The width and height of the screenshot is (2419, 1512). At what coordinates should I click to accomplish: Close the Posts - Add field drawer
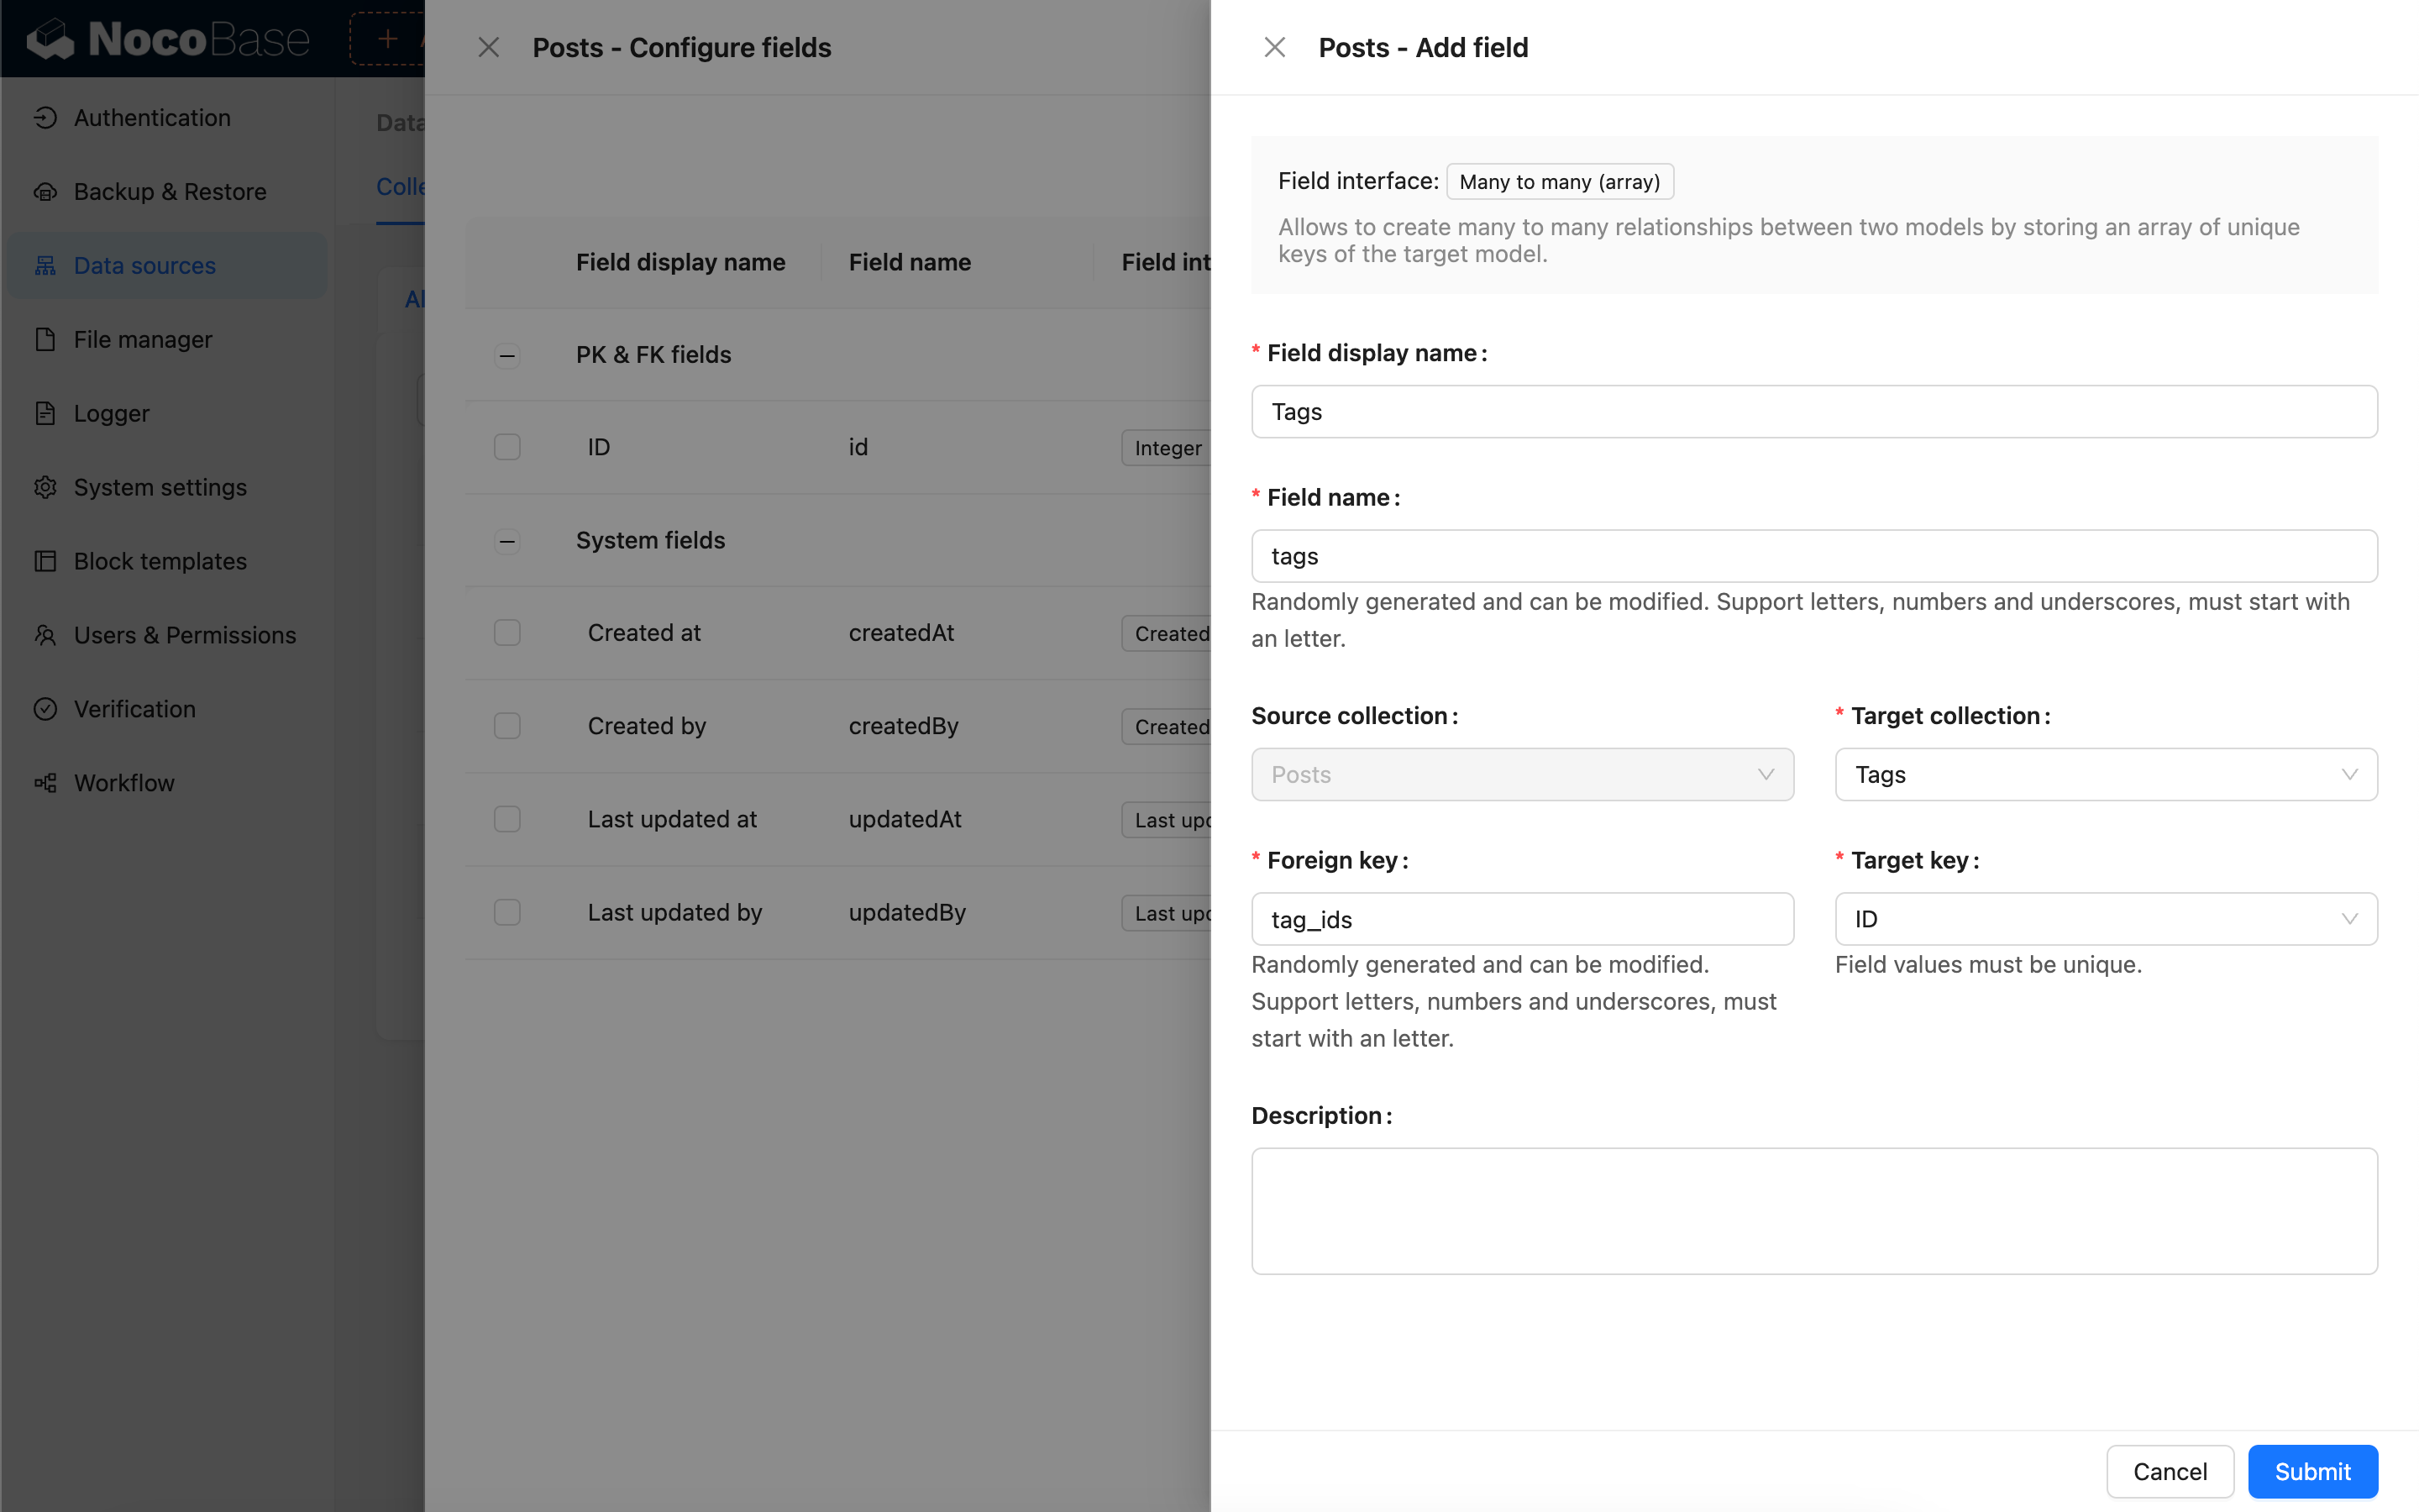pos(1274,47)
